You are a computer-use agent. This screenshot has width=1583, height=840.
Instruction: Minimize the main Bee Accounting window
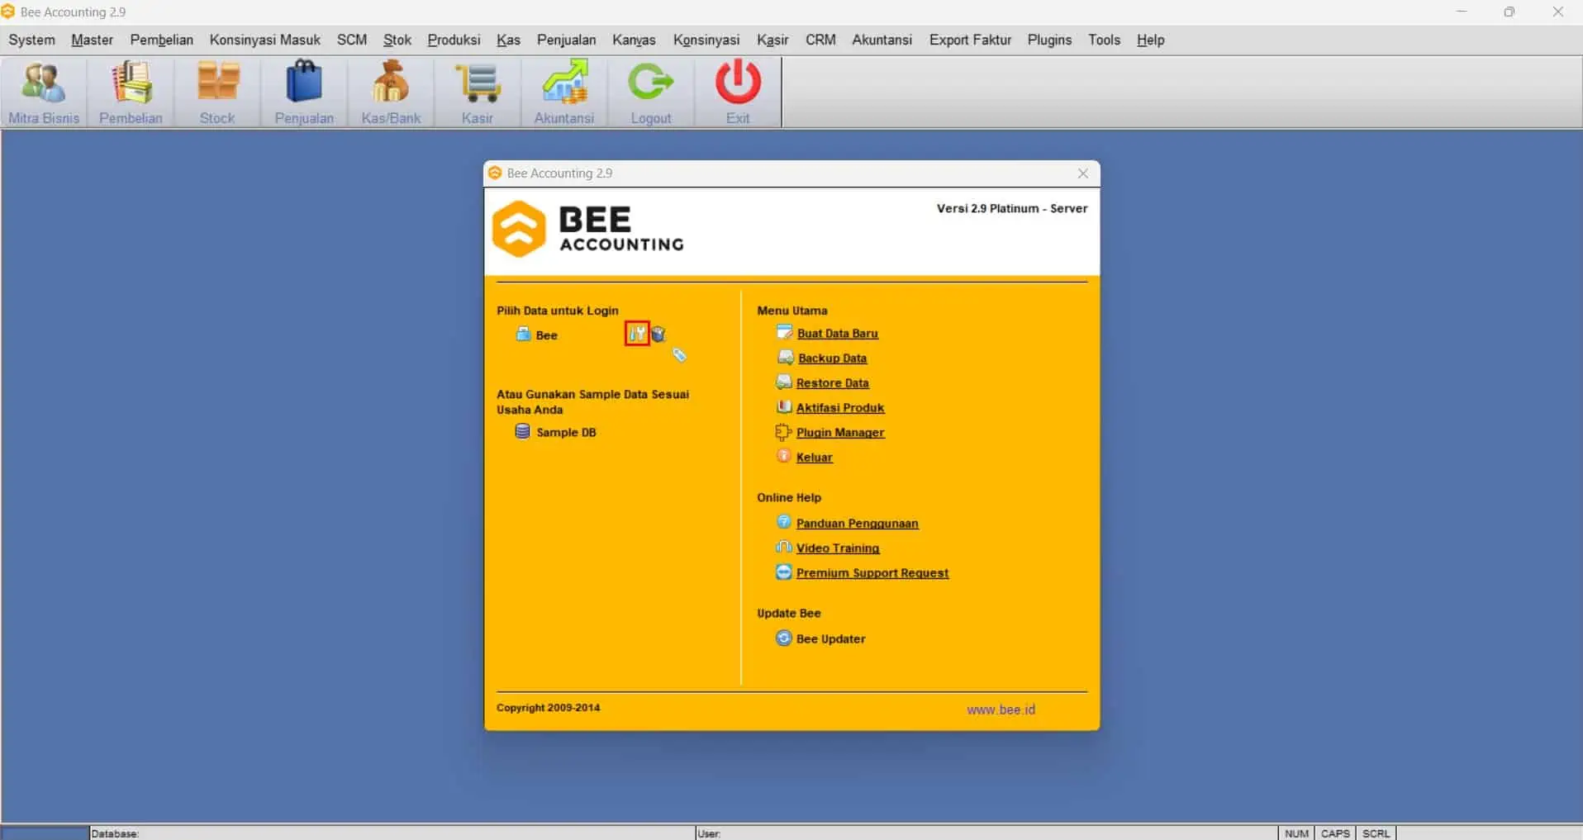point(1462,12)
